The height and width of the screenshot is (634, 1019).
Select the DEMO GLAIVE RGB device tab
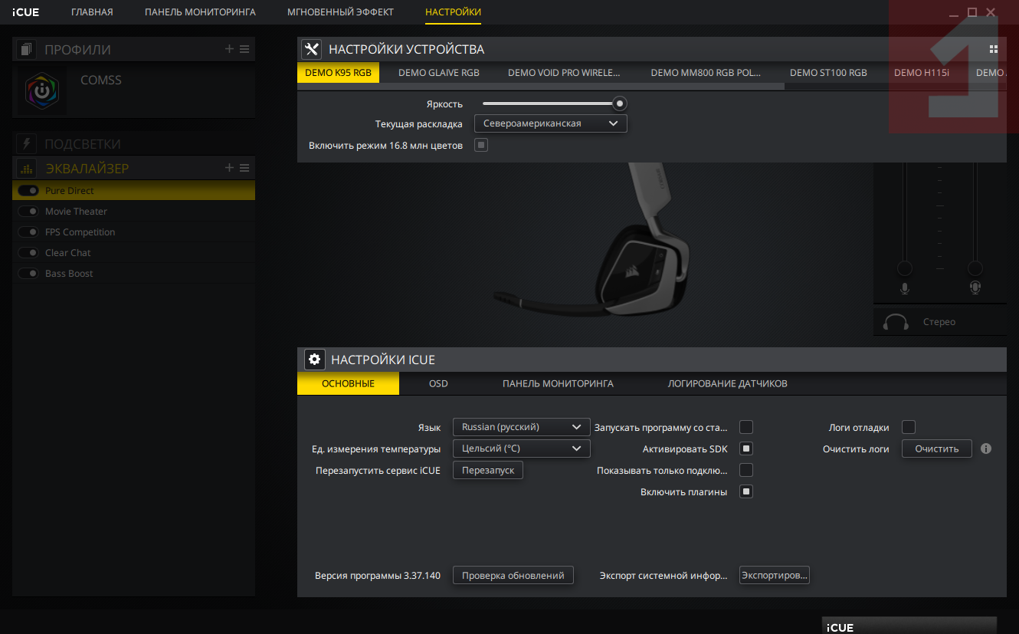tap(439, 73)
